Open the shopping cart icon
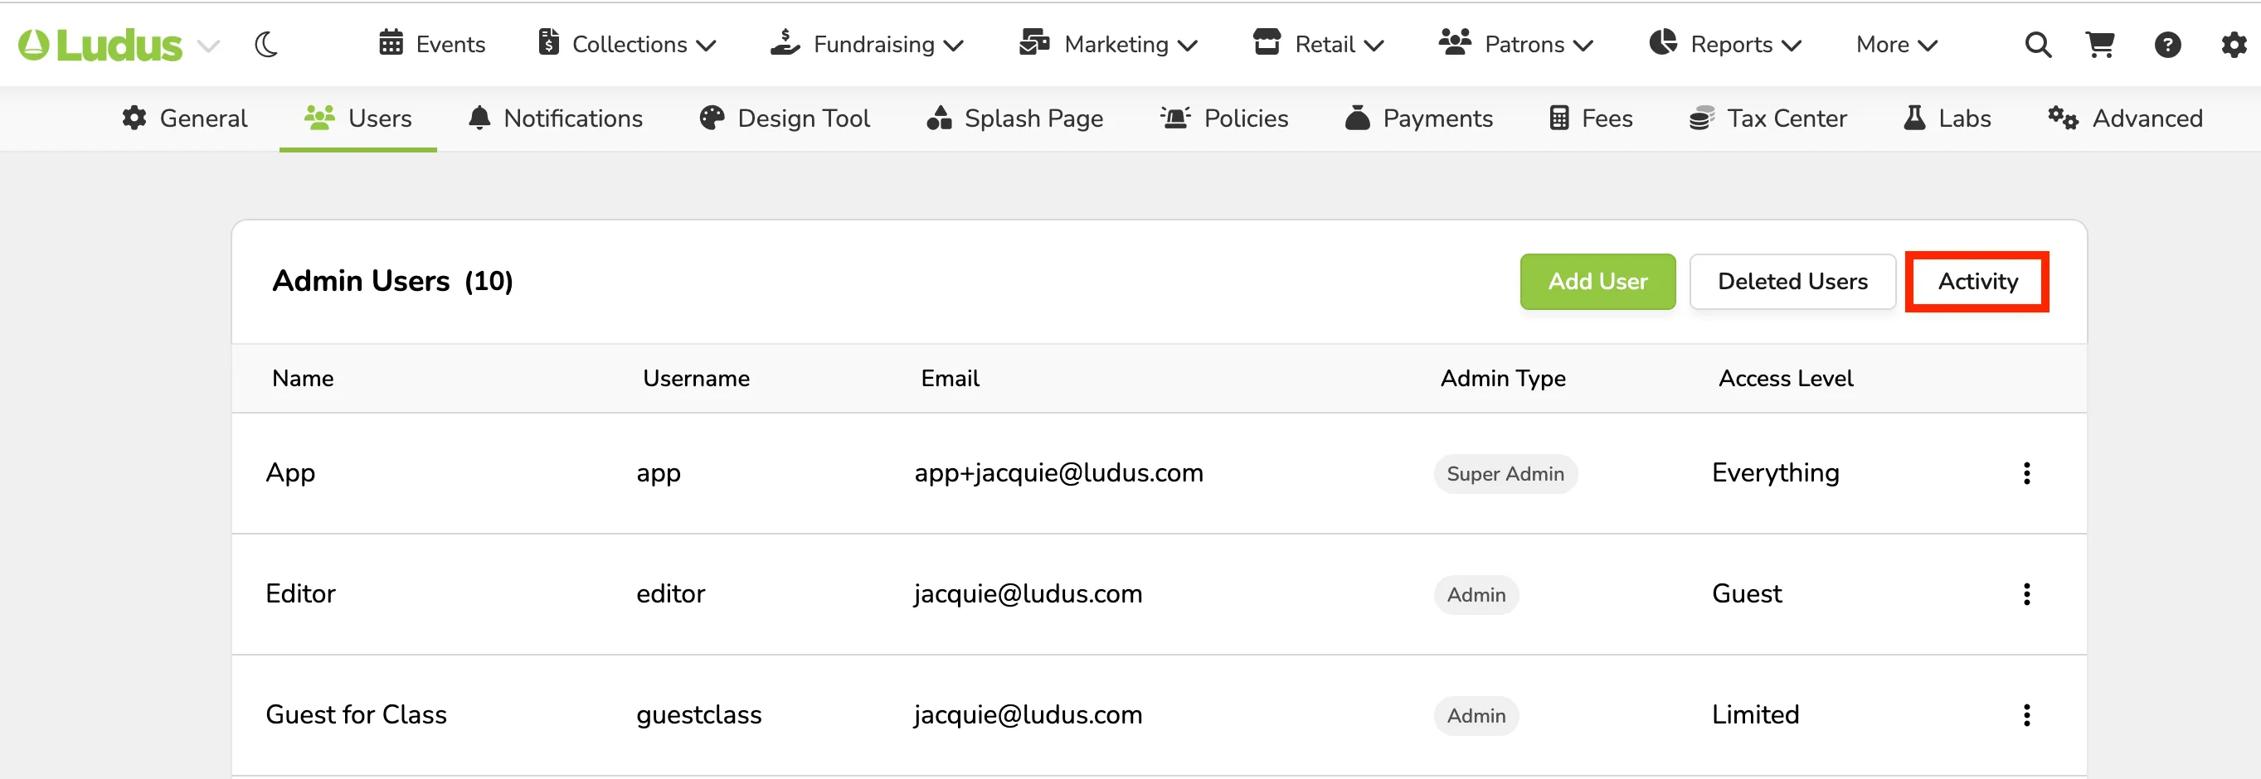This screenshot has height=779, width=2261. [2100, 44]
